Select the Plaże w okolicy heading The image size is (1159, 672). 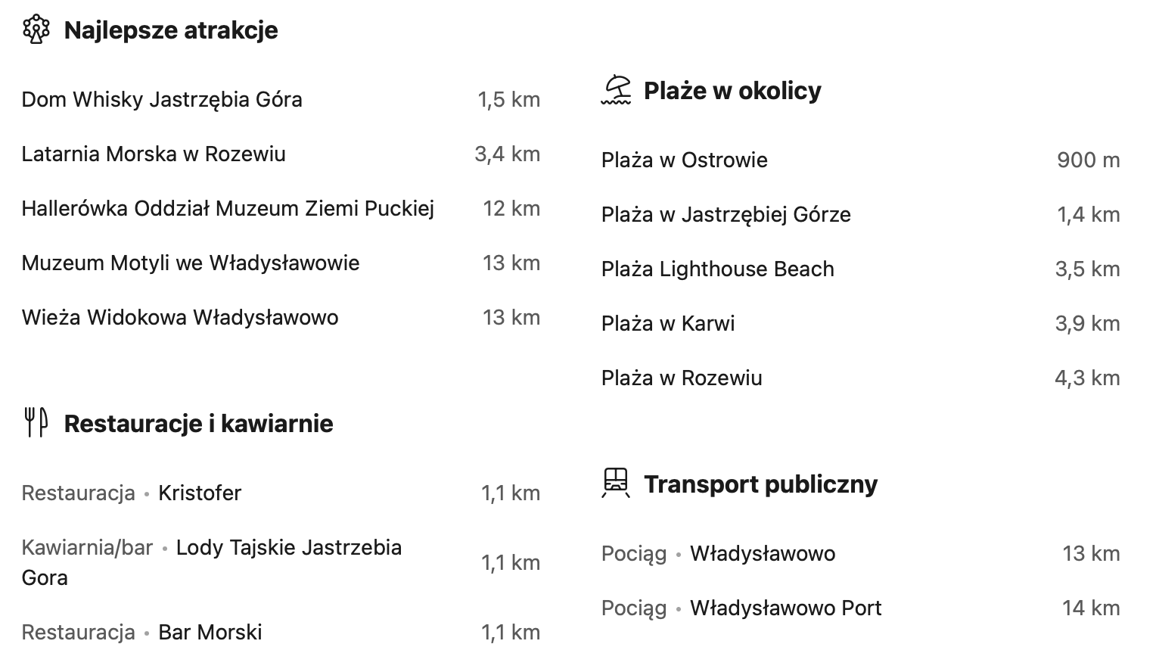pyautogui.click(x=732, y=91)
